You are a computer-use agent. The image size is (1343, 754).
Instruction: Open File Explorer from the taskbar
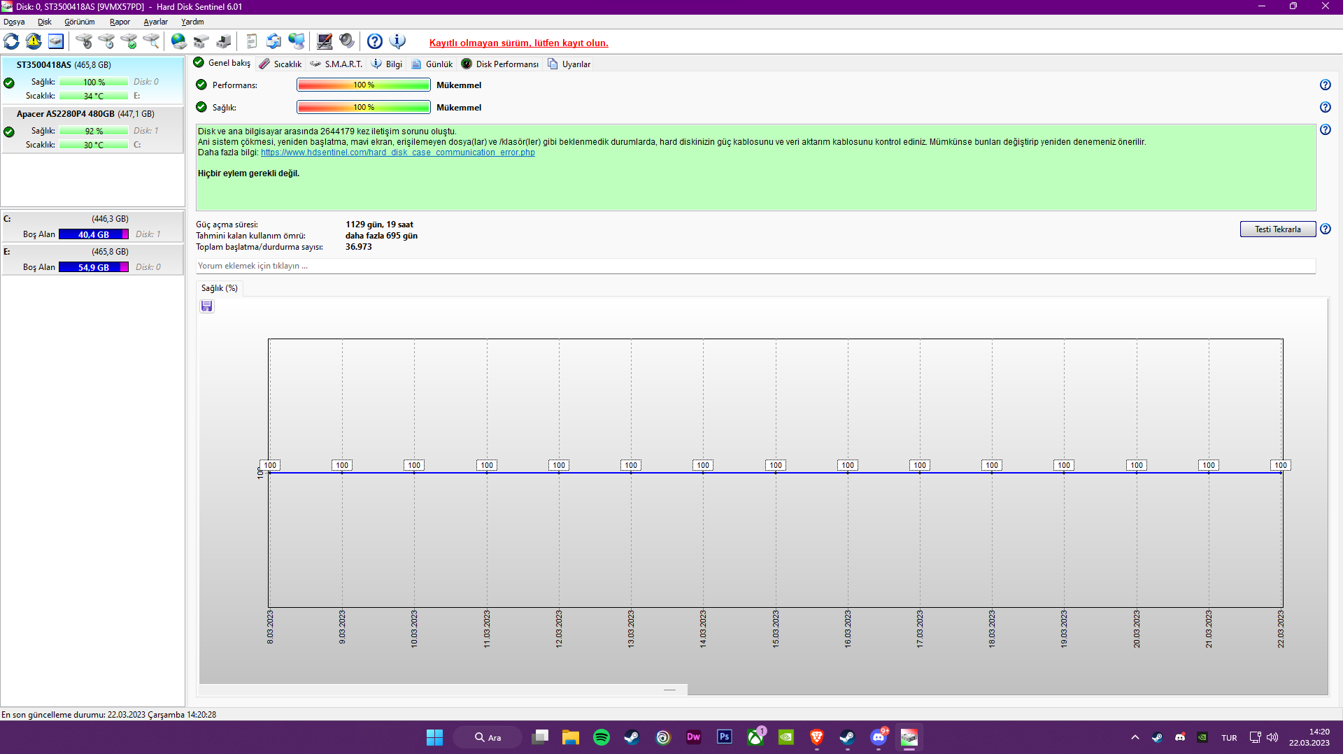point(571,737)
